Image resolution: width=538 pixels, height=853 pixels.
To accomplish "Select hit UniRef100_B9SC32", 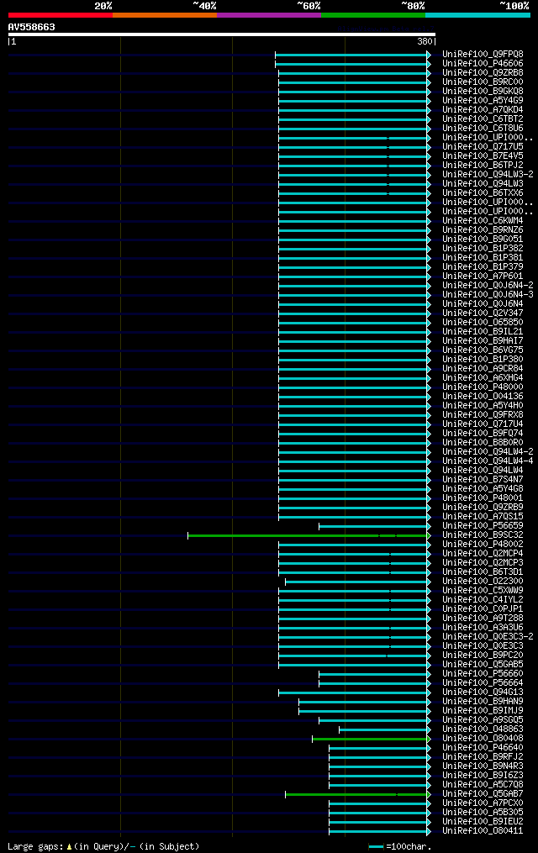I will pyautogui.click(x=483, y=535).
